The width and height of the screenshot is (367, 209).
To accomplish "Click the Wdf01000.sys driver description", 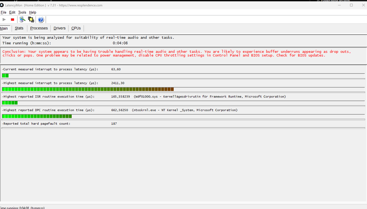I will click(x=210, y=96).
